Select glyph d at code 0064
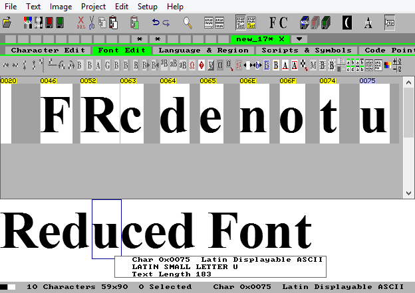Image resolution: width=415 pixels, height=293 pixels. click(175, 114)
